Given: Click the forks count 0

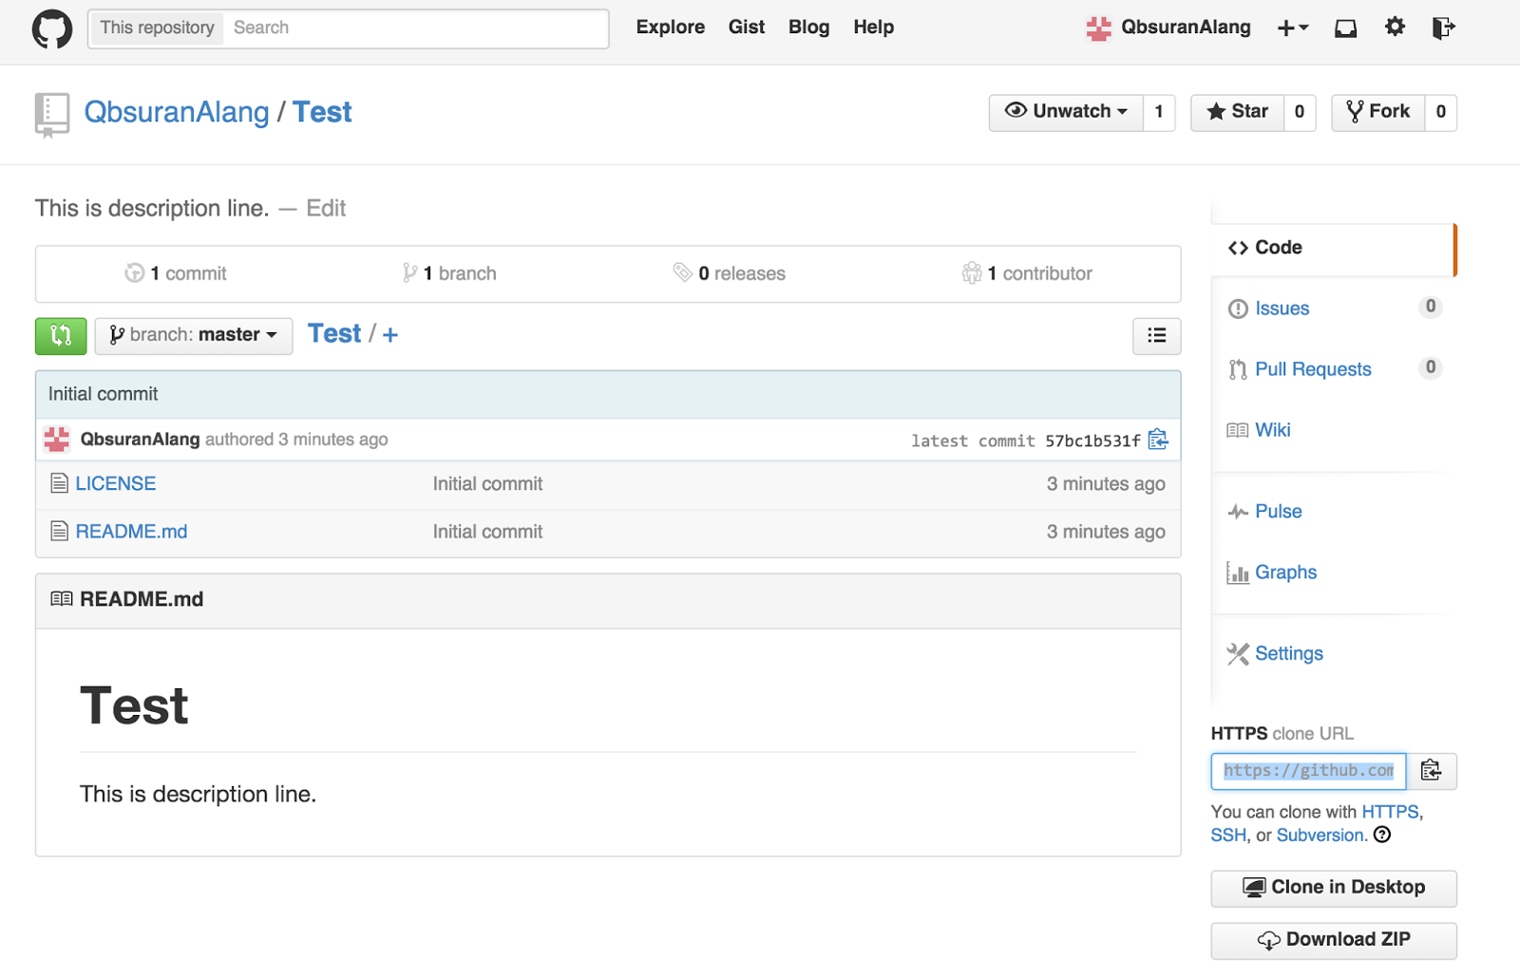Looking at the screenshot, I should point(1440,112).
